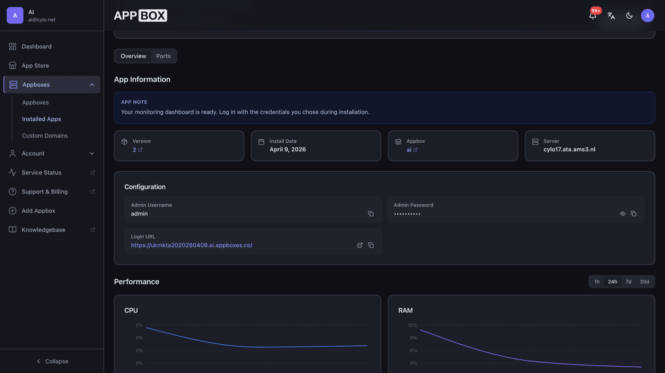Click the Install Date calendar icon

[x=261, y=142]
